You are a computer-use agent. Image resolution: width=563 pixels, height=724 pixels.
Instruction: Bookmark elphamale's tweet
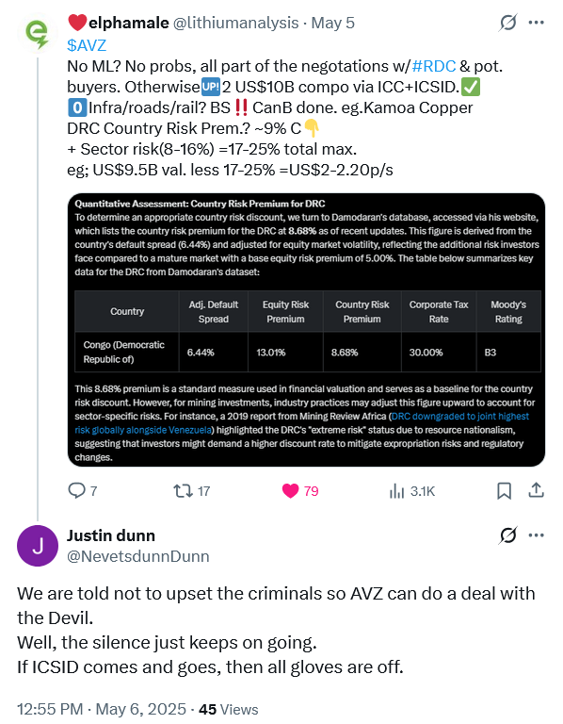(504, 490)
